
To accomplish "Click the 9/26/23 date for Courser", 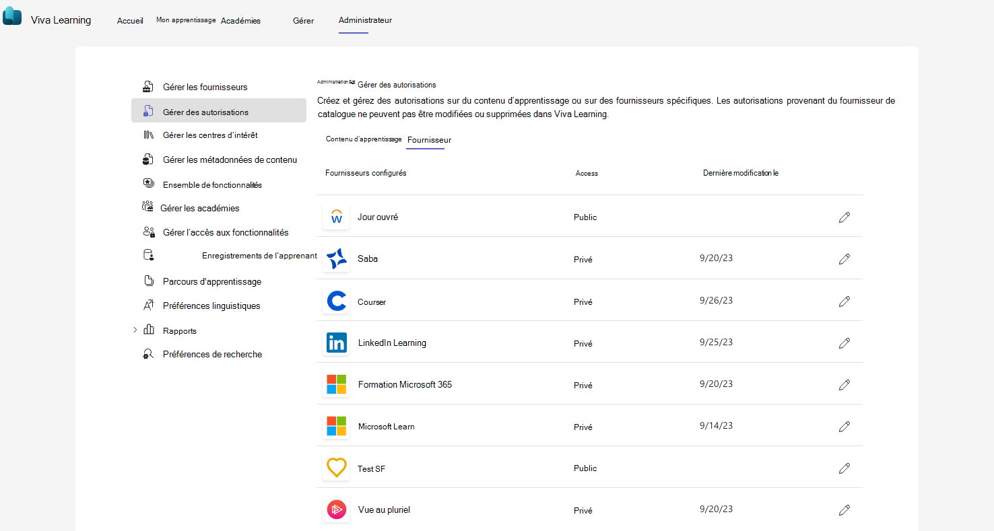I will (717, 300).
